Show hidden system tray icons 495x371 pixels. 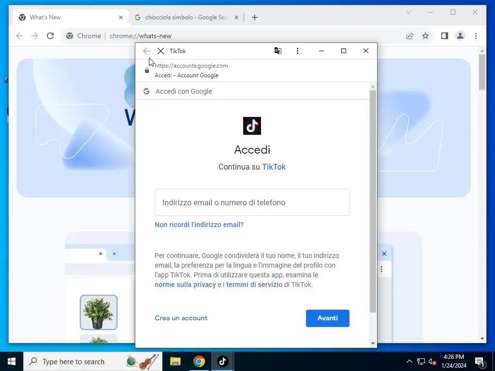(409, 361)
